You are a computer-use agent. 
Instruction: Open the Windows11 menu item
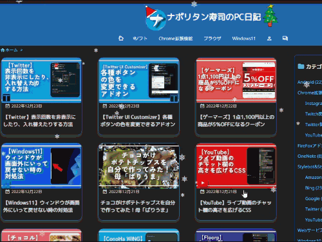pyautogui.click(x=244, y=39)
